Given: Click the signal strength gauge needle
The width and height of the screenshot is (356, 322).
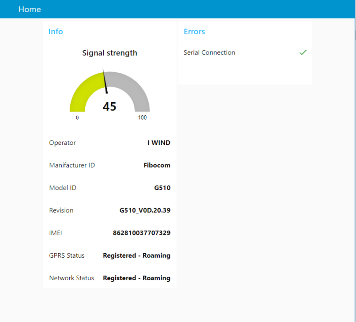Looking at the screenshot, I should click(x=105, y=82).
